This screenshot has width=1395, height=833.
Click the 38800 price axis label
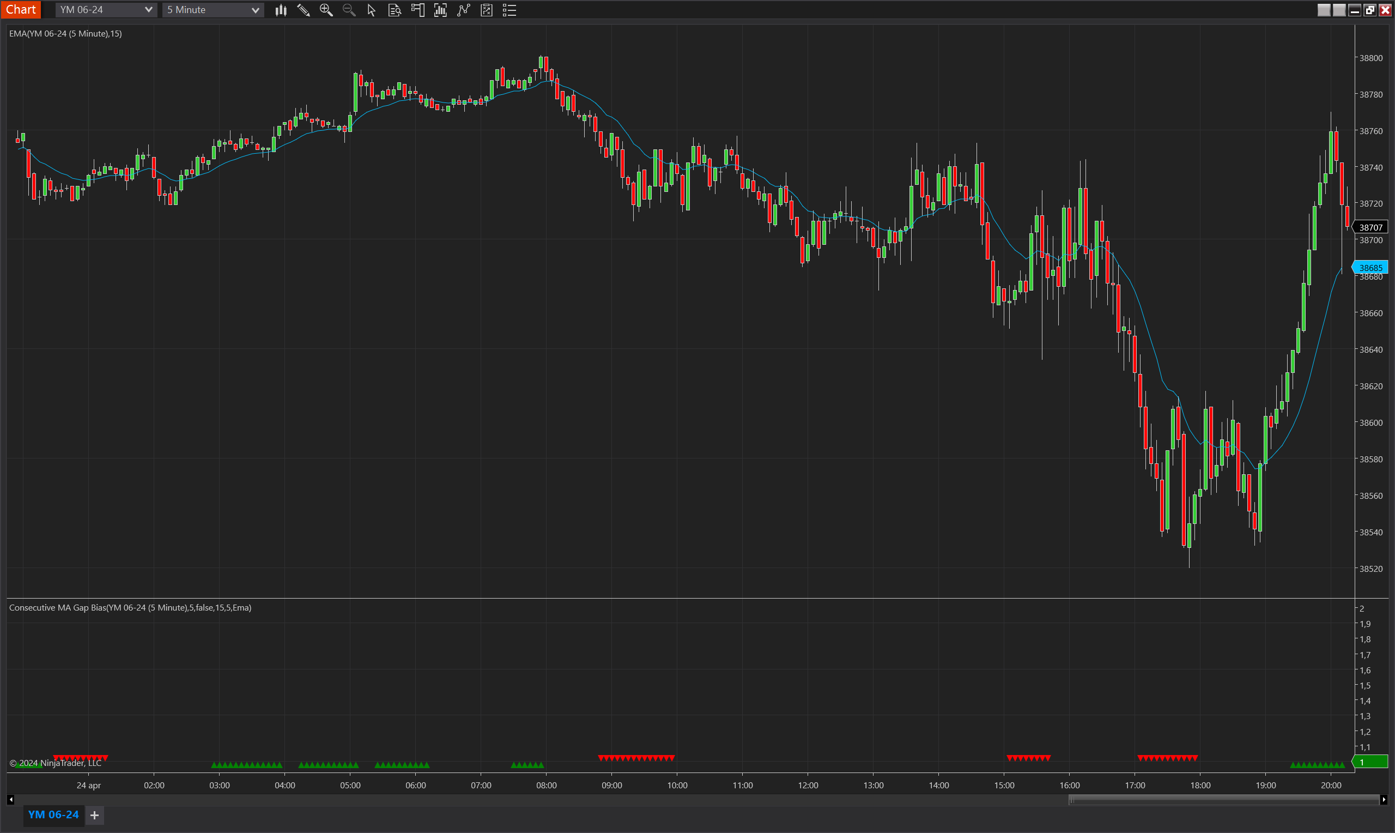[1371, 58]
